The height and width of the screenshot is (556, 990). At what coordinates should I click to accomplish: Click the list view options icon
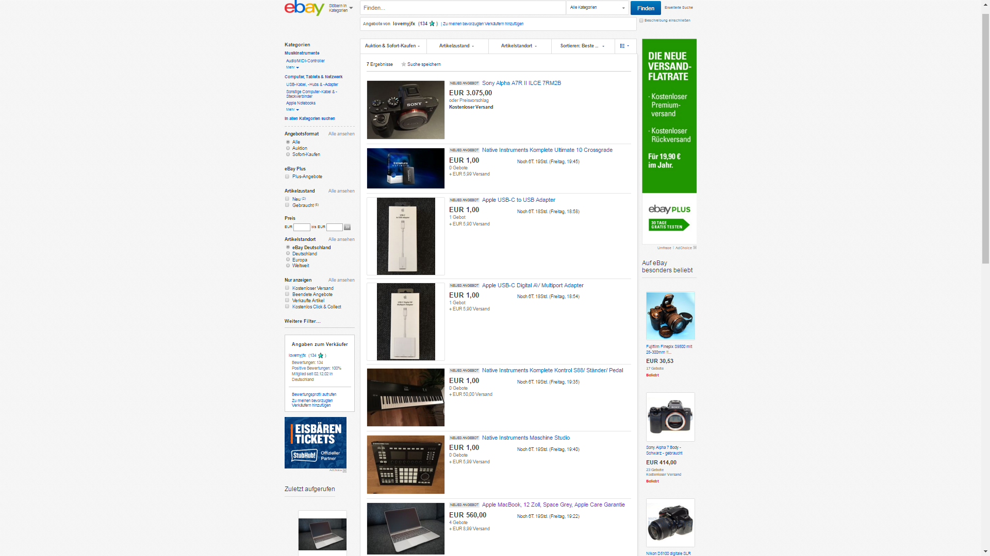tap(624, 46)
